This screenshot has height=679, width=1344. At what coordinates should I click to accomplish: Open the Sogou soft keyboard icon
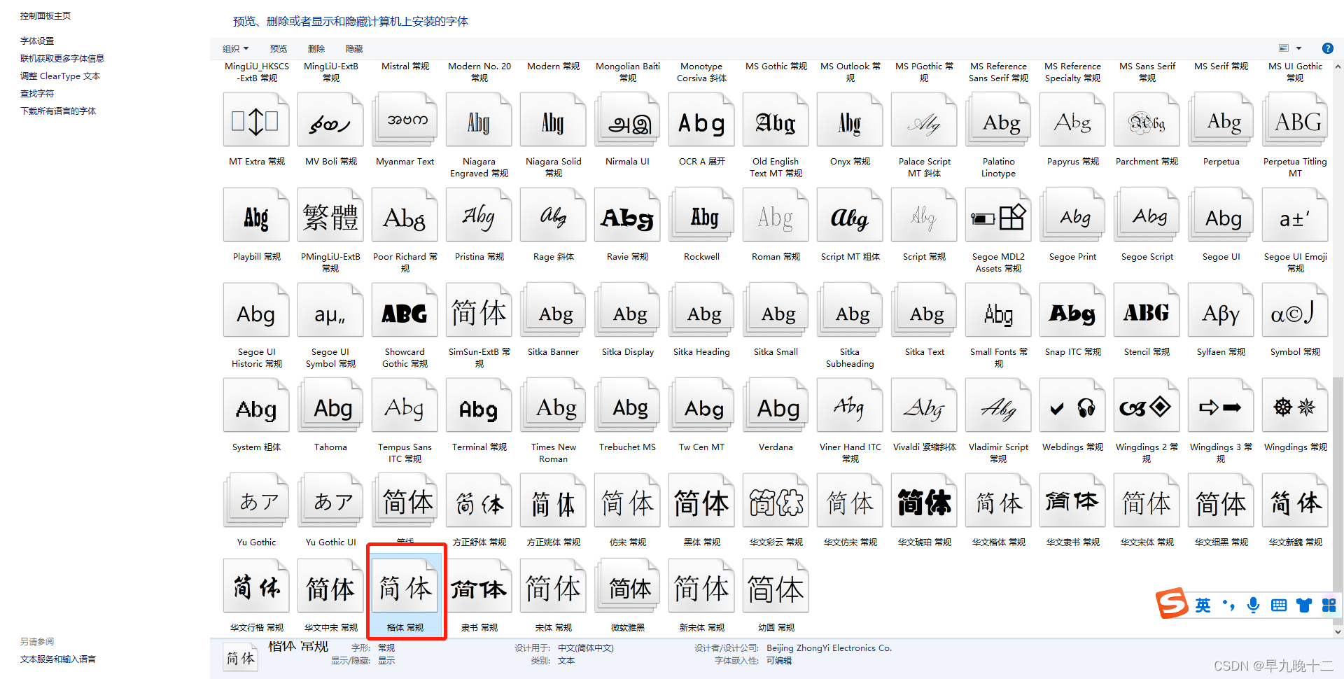pyautogui.click(x=1279, y=605)
